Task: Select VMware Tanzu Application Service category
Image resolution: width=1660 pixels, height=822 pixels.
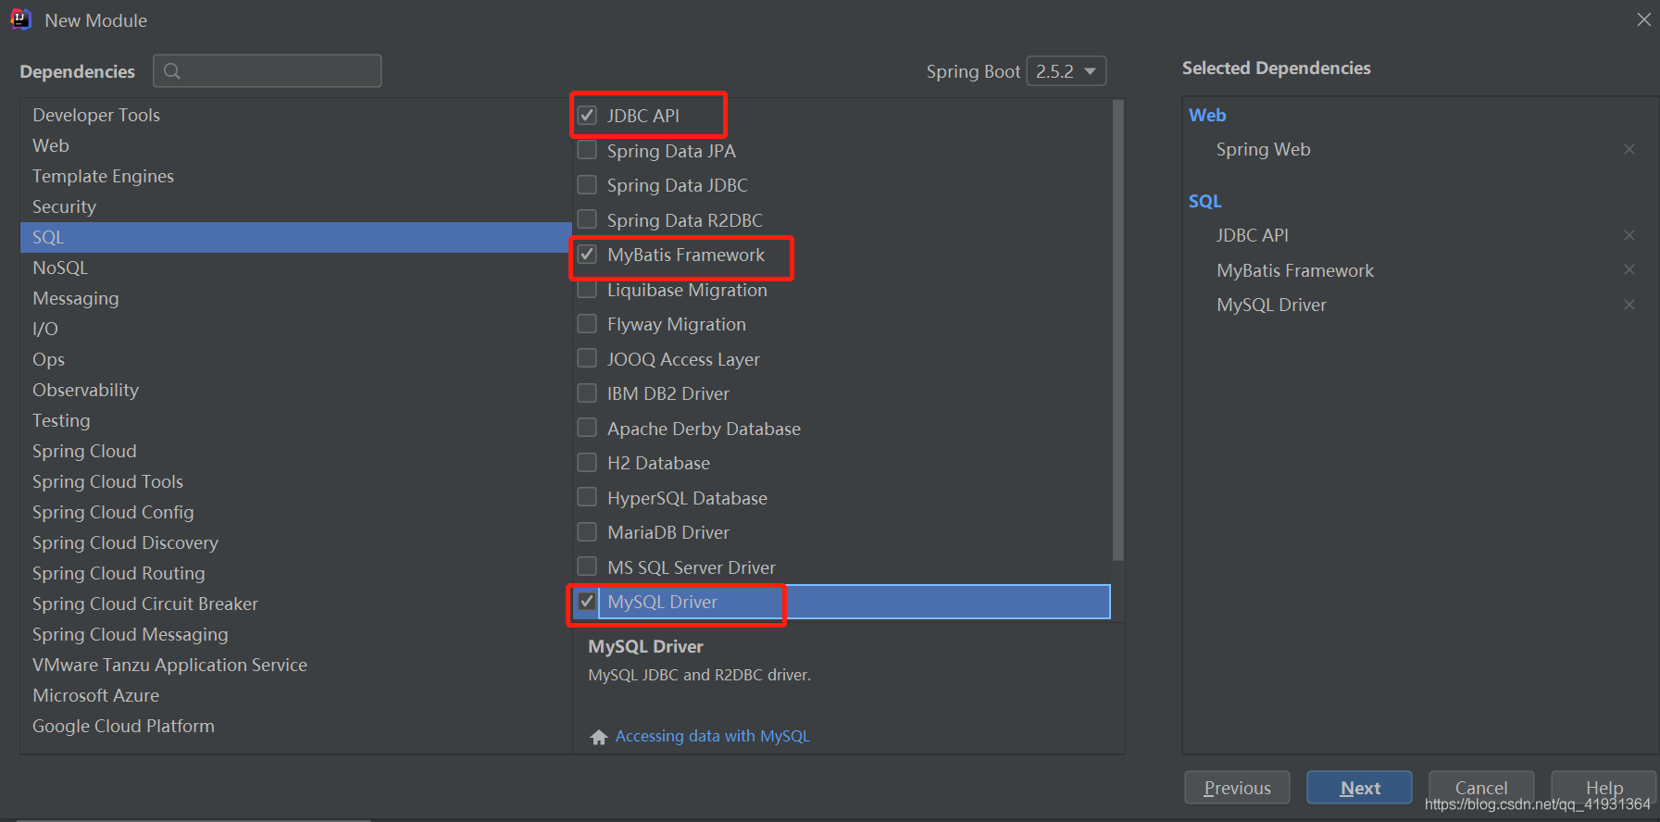Action: tap(295, 665)
